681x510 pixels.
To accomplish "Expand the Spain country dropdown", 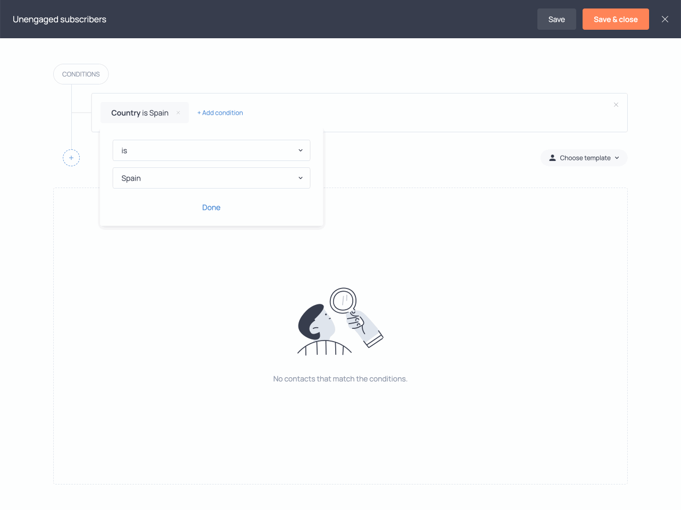I will 211,178.
